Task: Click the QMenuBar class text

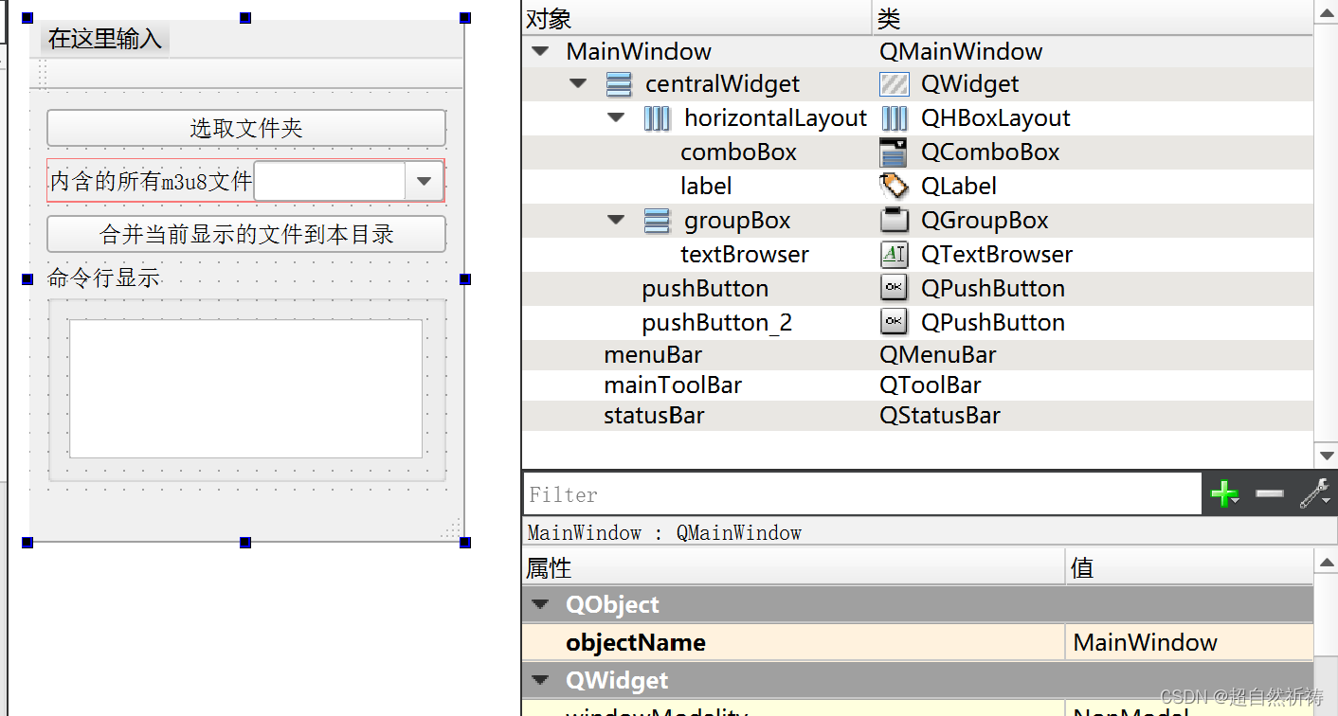Action: [938, 355]
